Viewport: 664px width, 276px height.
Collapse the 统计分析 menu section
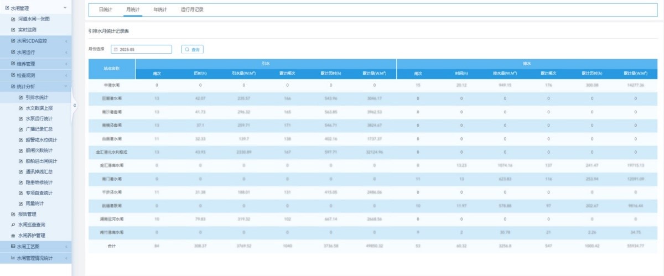click(x=66, y=86)
